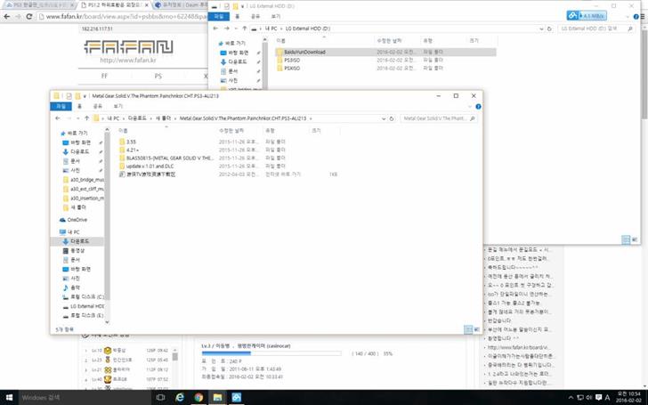Select 내 PC in front window navigation pane

(70, 231)
